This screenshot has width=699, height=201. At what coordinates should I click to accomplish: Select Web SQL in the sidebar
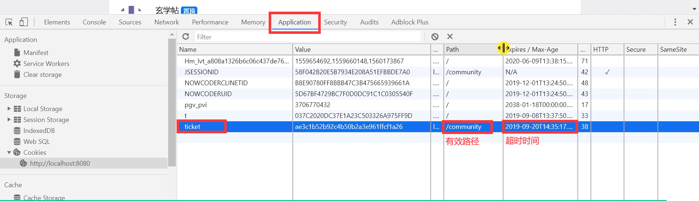36,141
